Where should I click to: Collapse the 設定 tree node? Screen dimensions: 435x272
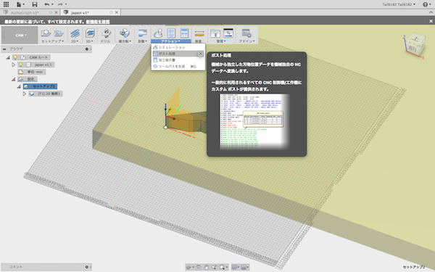point(13,79)
